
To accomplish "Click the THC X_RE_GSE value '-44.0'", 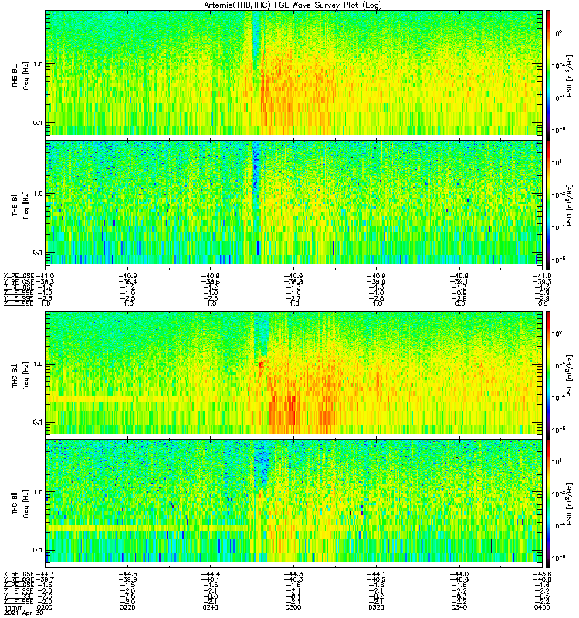I will coord(459,574).
